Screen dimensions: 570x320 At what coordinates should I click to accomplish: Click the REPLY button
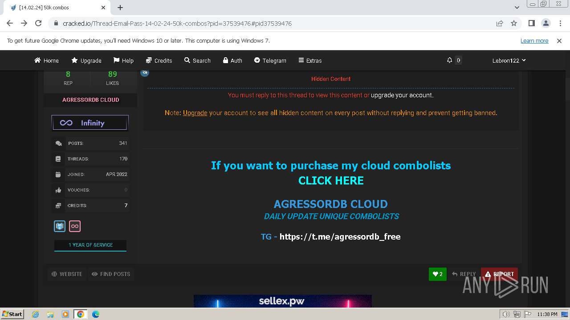point(464,274)
